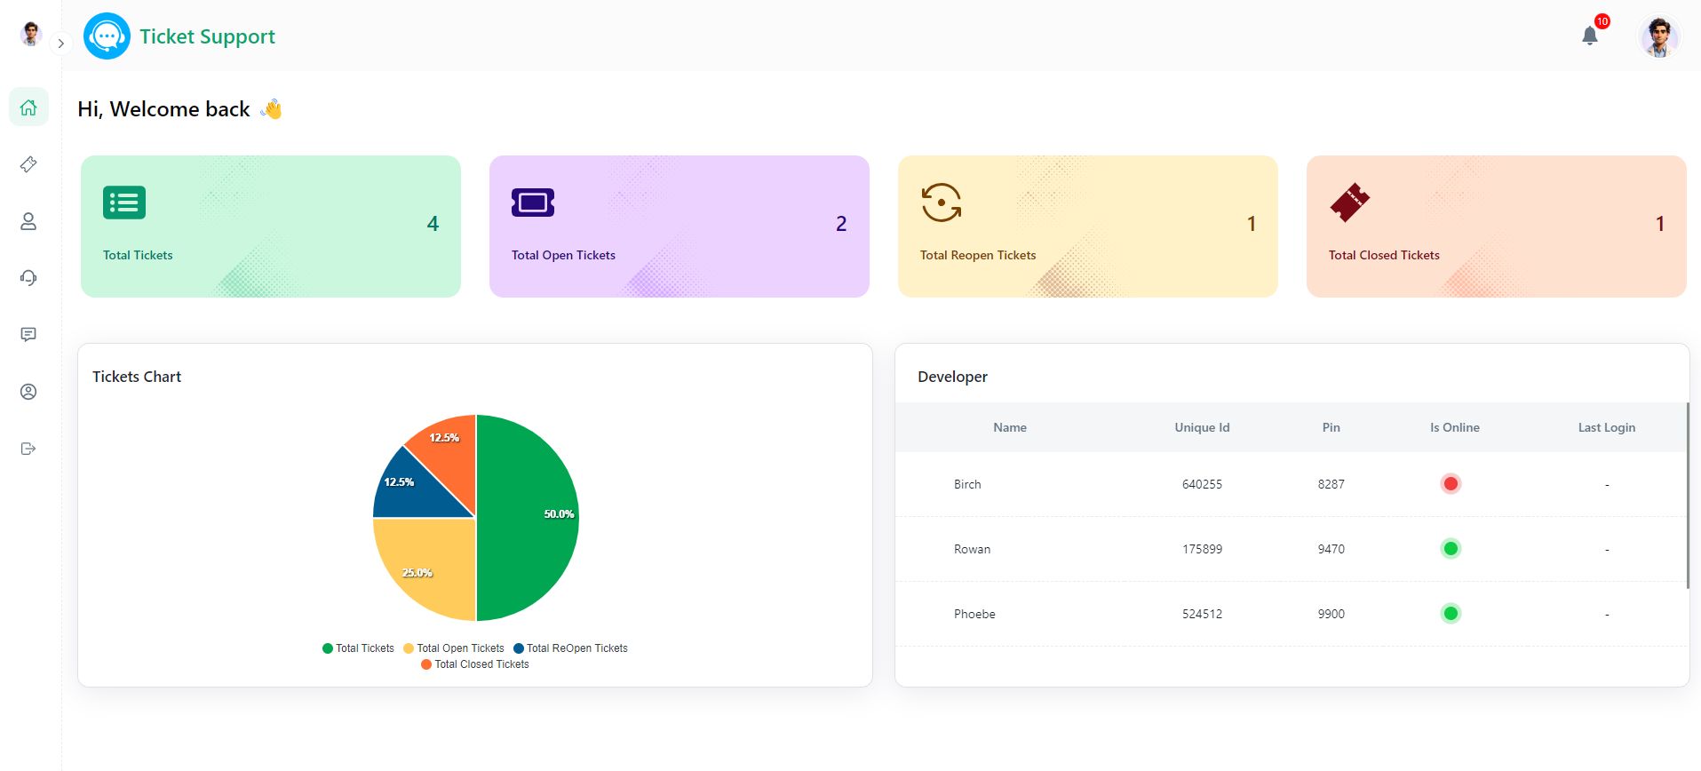Open the Tickets sidebar icon
The width and height of the screenshot is (1701, 771).
coord(28,164)
